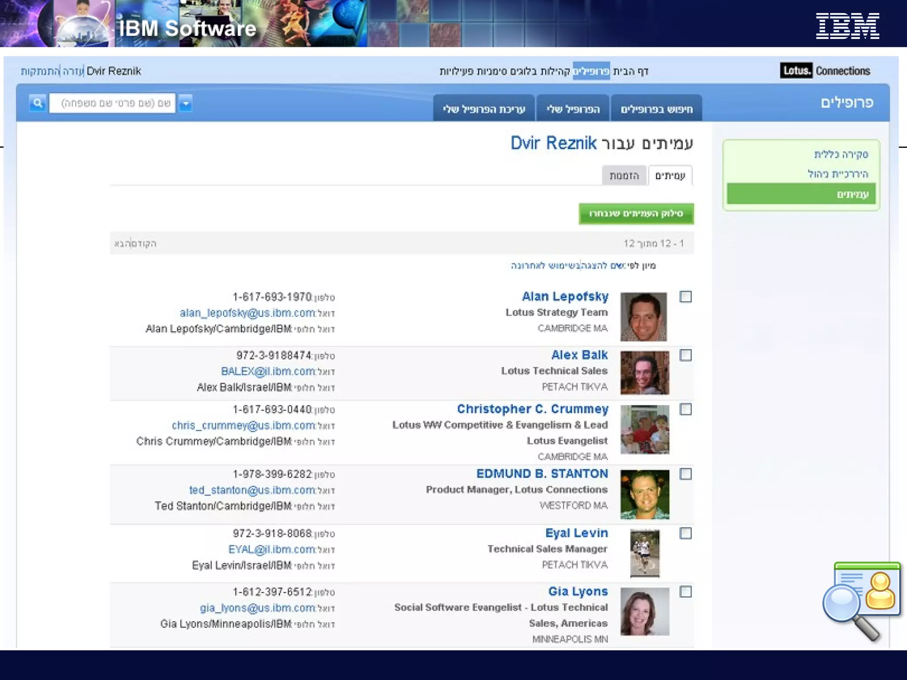Click the search magnifier icon button

tap(38, 103)
